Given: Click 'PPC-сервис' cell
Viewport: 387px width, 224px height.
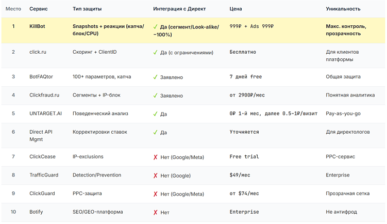Looking at the screenshot, I should 340,156.
